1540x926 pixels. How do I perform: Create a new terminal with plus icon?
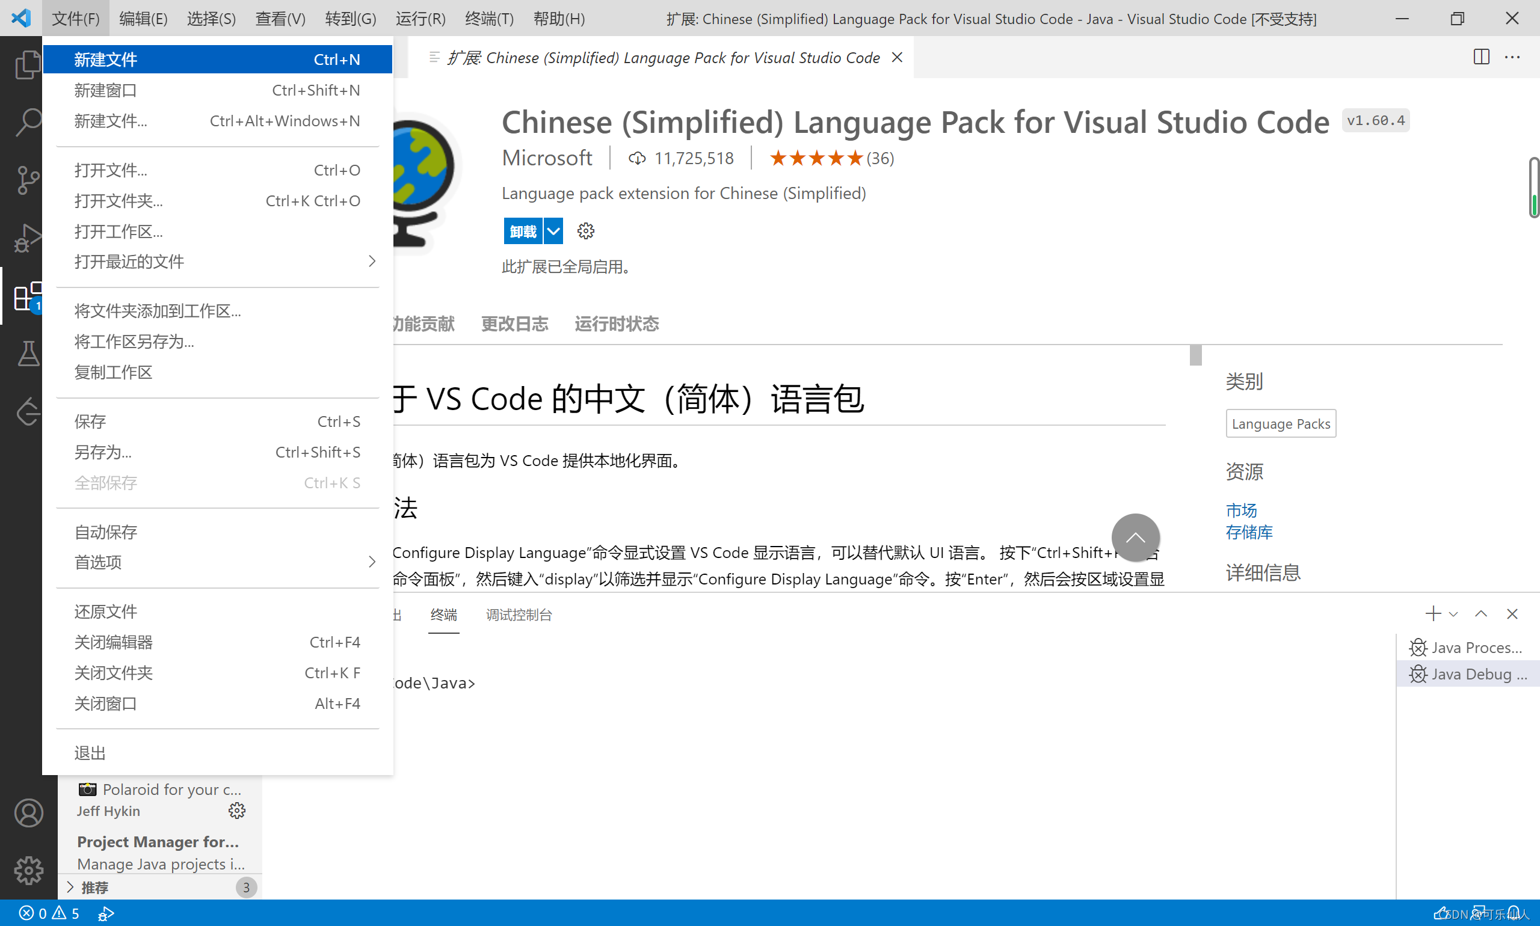pos(1434,614)
